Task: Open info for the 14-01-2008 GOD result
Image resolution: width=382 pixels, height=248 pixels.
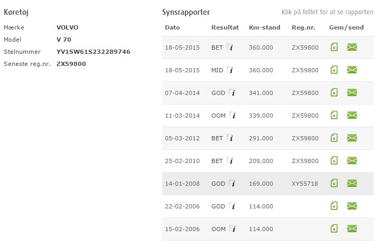Action: point(232,184)
